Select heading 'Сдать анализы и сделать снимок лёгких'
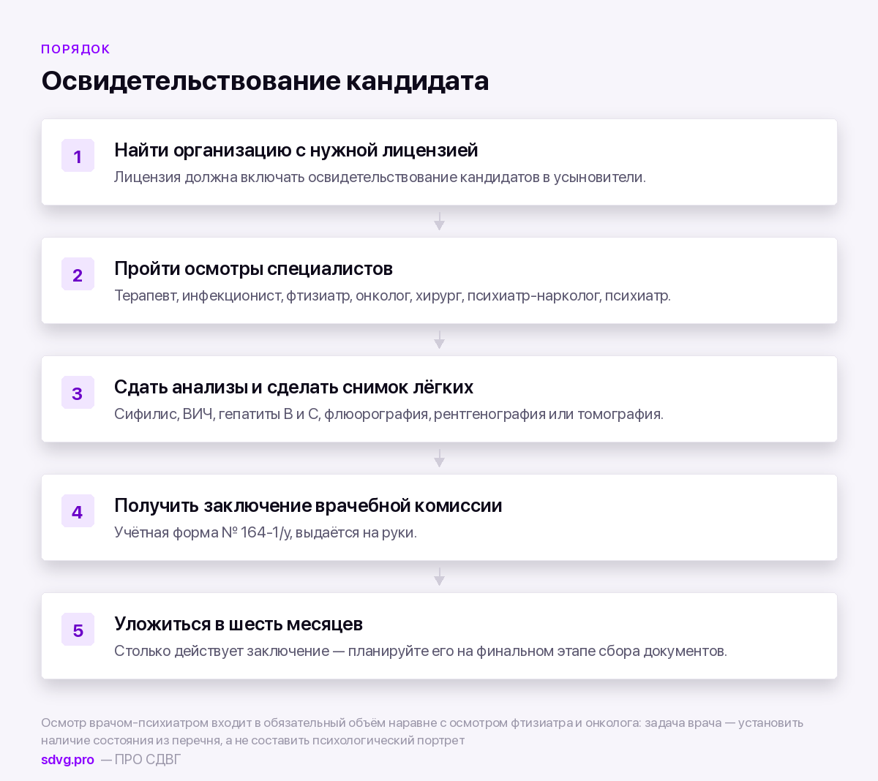The height and width of the screenshot is (781, 878). (293, 388)
